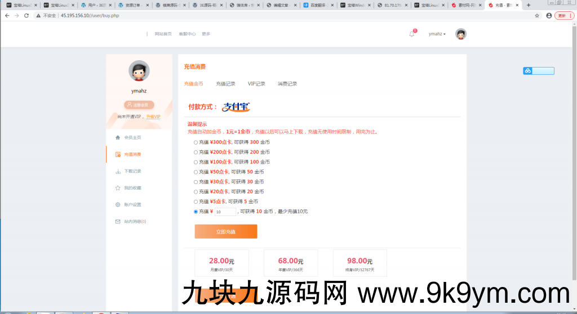Click the browser address bar URL
This screenshot has height=314, width=577.
90,15
